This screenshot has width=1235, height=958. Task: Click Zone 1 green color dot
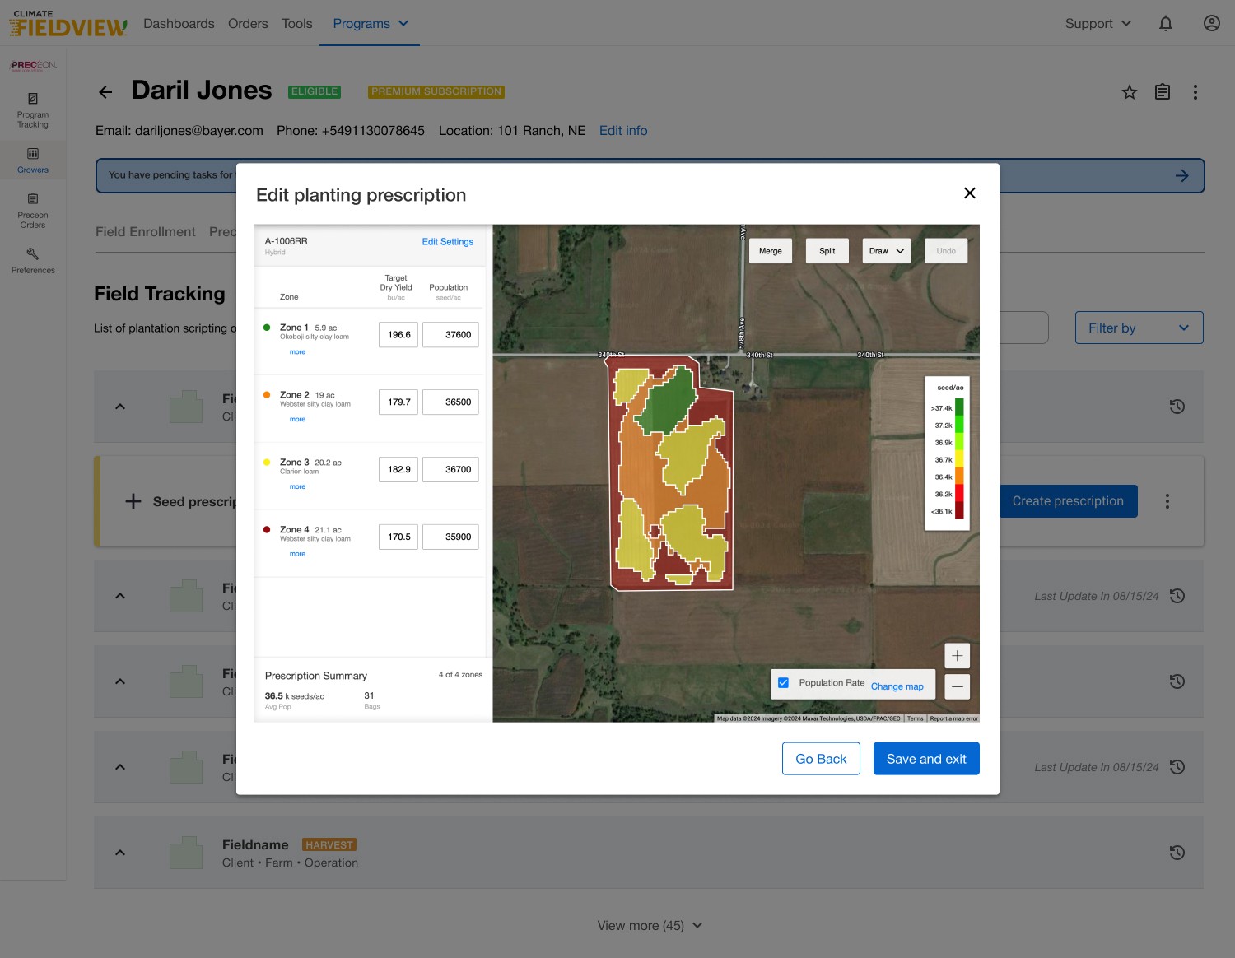point(267,328)
